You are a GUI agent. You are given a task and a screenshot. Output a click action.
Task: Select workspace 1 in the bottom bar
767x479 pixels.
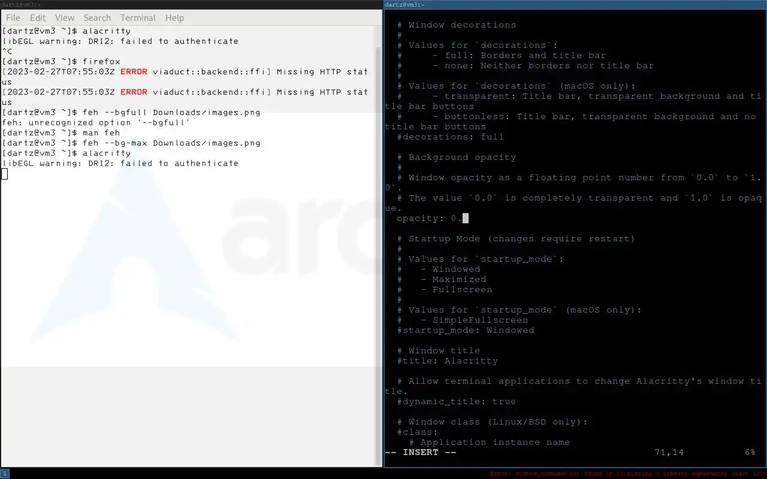[x=5, y=474]
